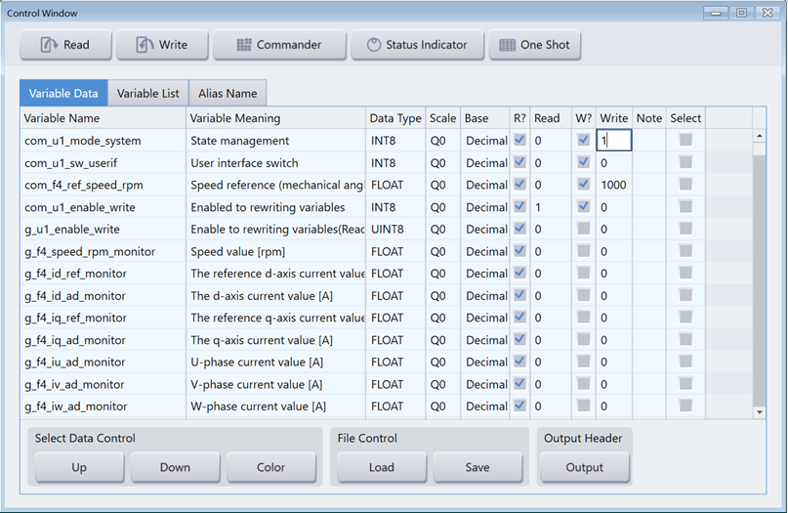Click the Output button under Output Header
The height and width of the screenshot is (513, 788).
[x=585, y=467]
